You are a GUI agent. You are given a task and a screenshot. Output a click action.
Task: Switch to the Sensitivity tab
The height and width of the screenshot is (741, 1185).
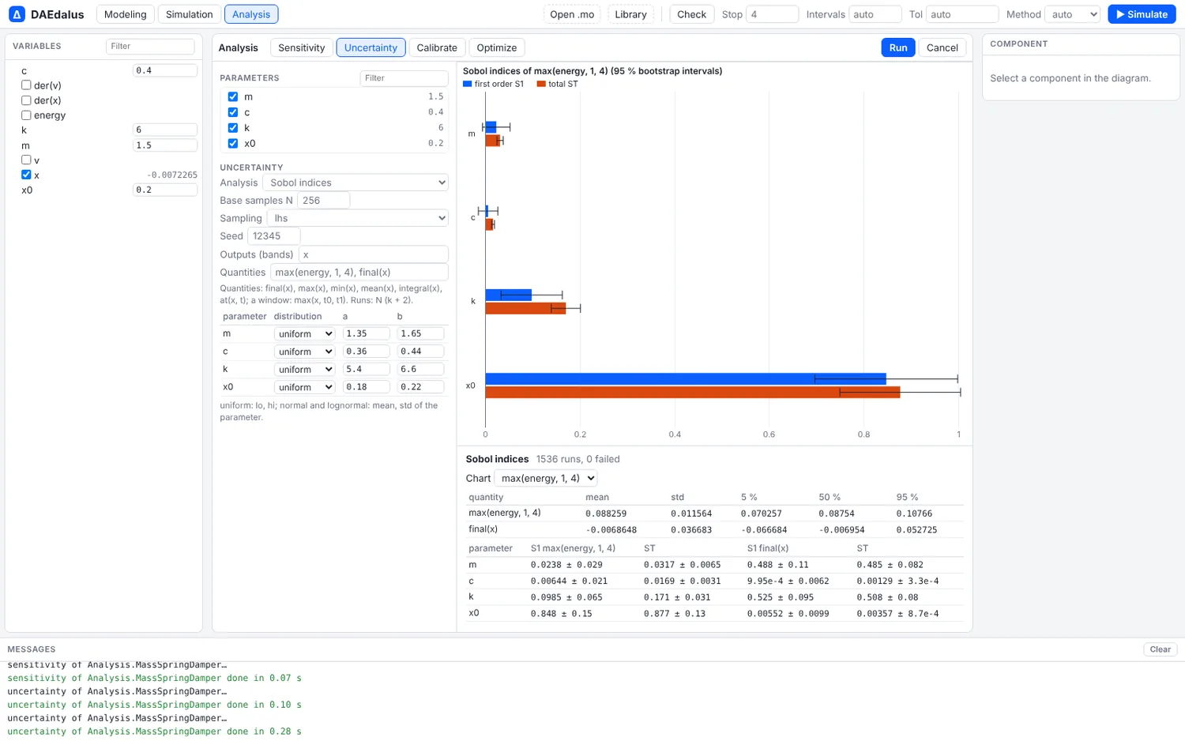[x=302, y=47]
